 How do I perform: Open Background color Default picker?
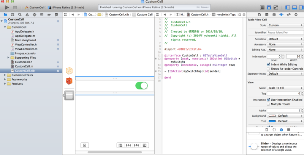pos(285,116)
